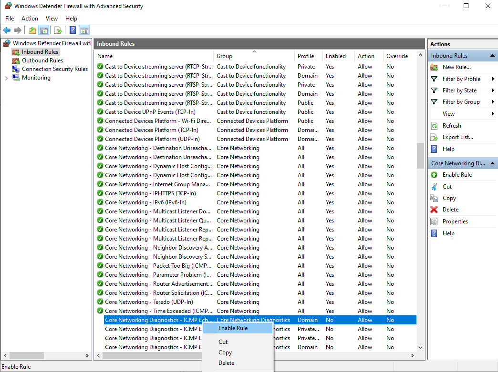Click the Outbound Rules tree icon
This screenshot has width=498, height=372.
pyautogui.click(x=16, y=60)
